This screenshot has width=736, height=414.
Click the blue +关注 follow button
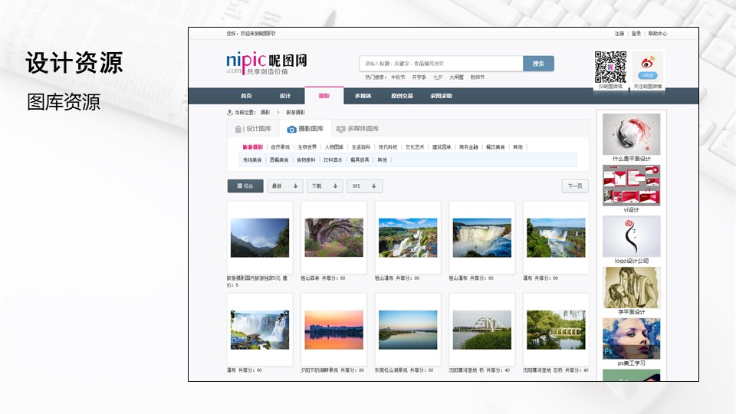click(x=648, y=76)
